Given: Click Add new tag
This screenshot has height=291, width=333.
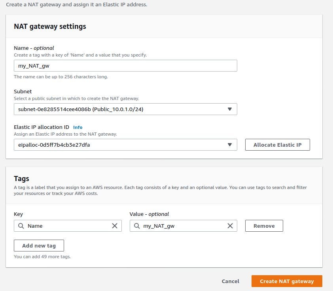Looking at the screenshot, I should click(x=39, y=246).
